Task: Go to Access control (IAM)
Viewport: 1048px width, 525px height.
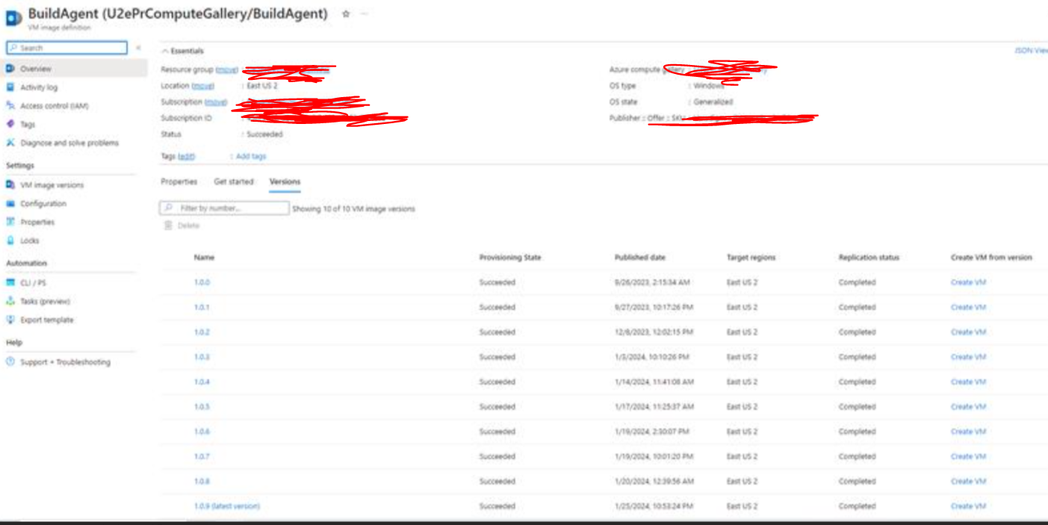Action: [x=55, y=106]
